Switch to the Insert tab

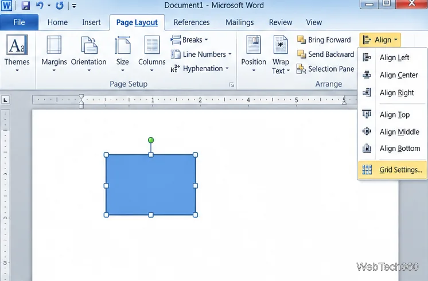[x=91, y=22]
